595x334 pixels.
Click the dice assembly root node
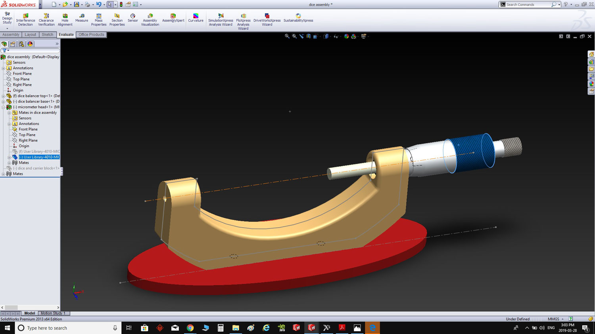click(33, 57)
